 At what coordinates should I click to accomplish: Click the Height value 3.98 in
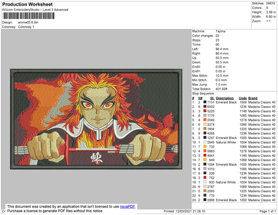[271, 12]
